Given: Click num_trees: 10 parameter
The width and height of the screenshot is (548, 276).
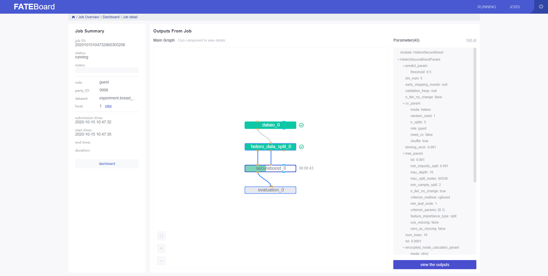Looking at the screenshot, I should tap(416, 235).
